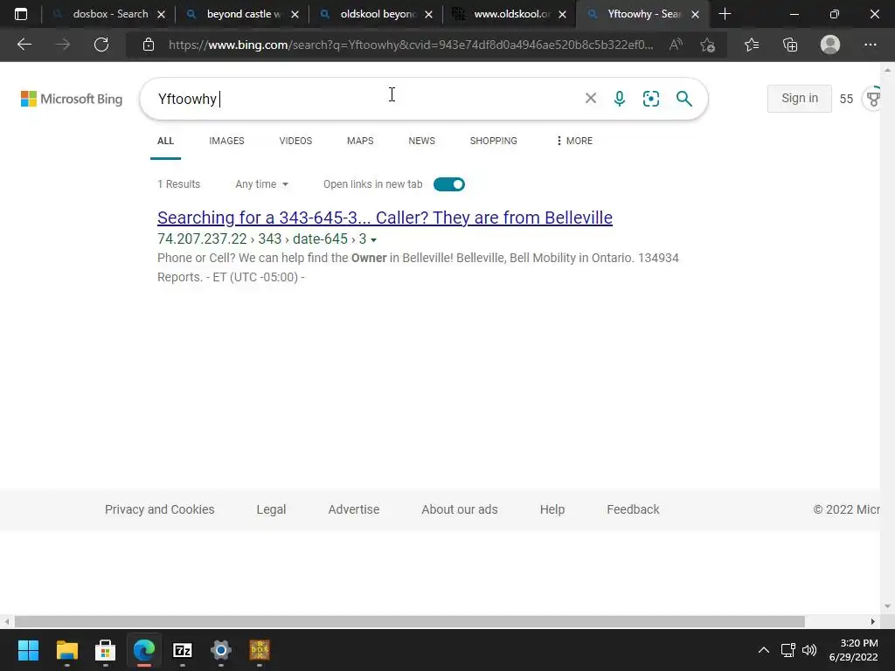Click the scroll right arrow
The height and width of the screenshot is (671, 895).
pyautogui.click(x=873, y=621)
